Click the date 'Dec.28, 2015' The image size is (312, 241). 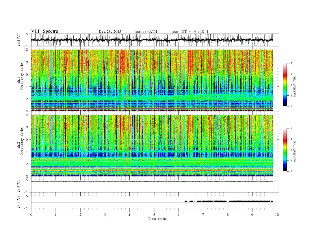(110, 32)
